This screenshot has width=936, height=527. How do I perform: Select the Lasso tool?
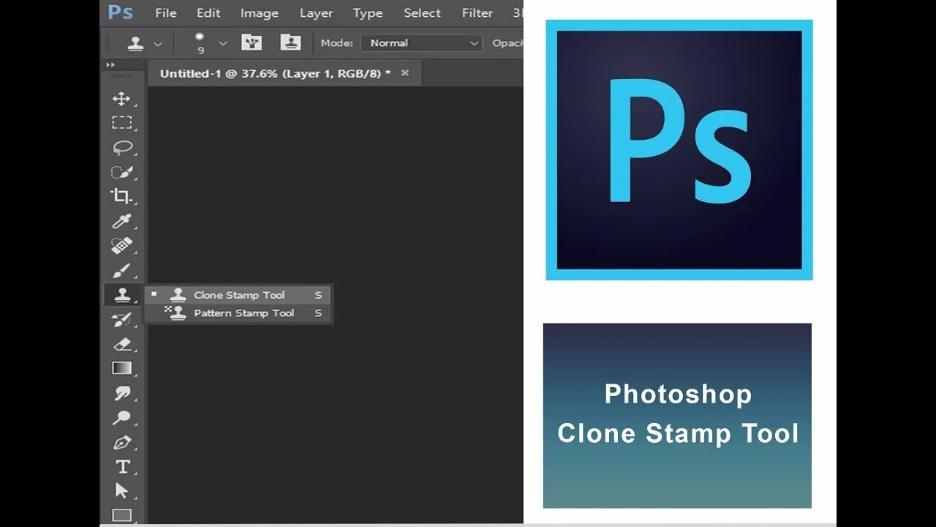(121, 148)
